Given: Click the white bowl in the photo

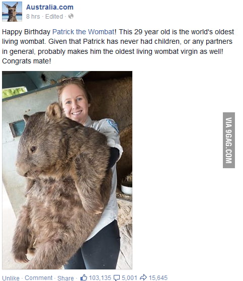Looking at the screenshot, I should pyautogui.click(x=126, y=189).
